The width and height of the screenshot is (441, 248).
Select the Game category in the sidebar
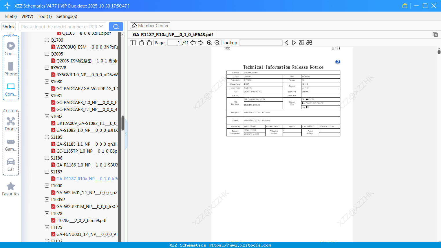coord(11,145)
